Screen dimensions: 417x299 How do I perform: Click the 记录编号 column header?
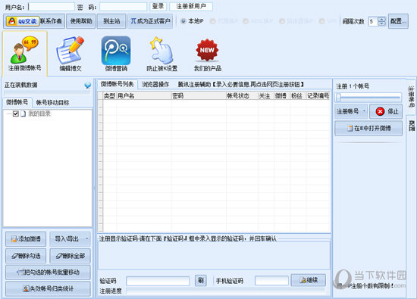tap(318, 96)
